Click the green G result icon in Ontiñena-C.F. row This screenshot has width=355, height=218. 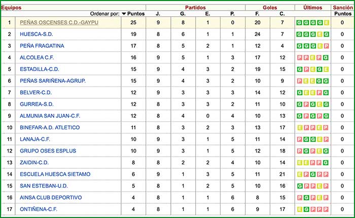(306, 209)
